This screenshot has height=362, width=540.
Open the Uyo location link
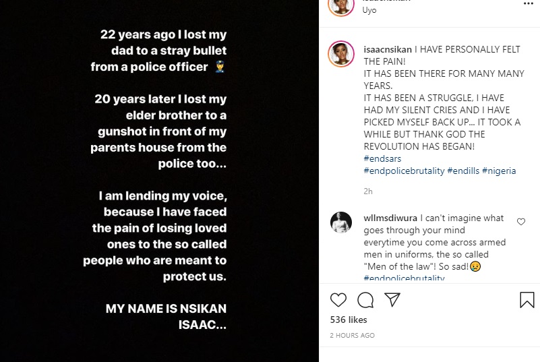coord(370,11)
